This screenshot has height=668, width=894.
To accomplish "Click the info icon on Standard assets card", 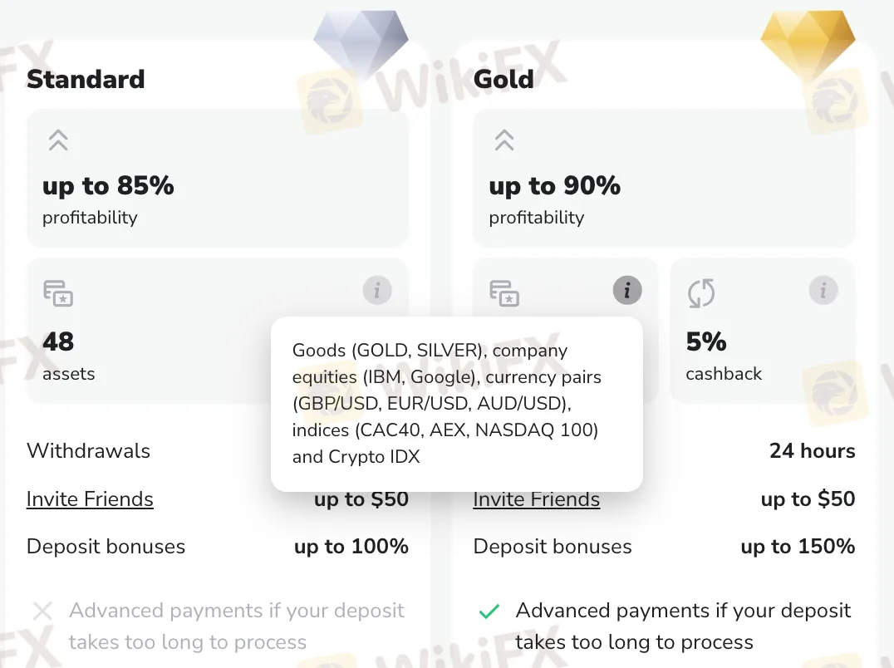I will coord(377,291).
